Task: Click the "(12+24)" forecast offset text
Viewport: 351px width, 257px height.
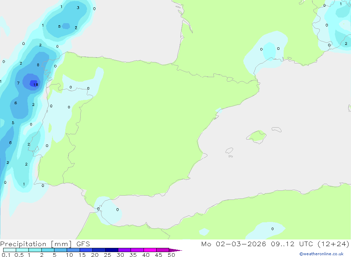Action: point(333,244)
